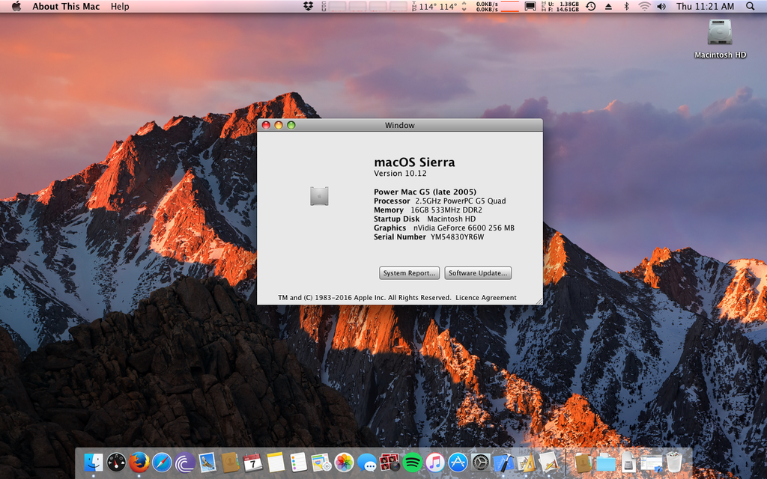Click the macOS Sierra heading
This screenshot has height=479, width=767.
point(414,162)
